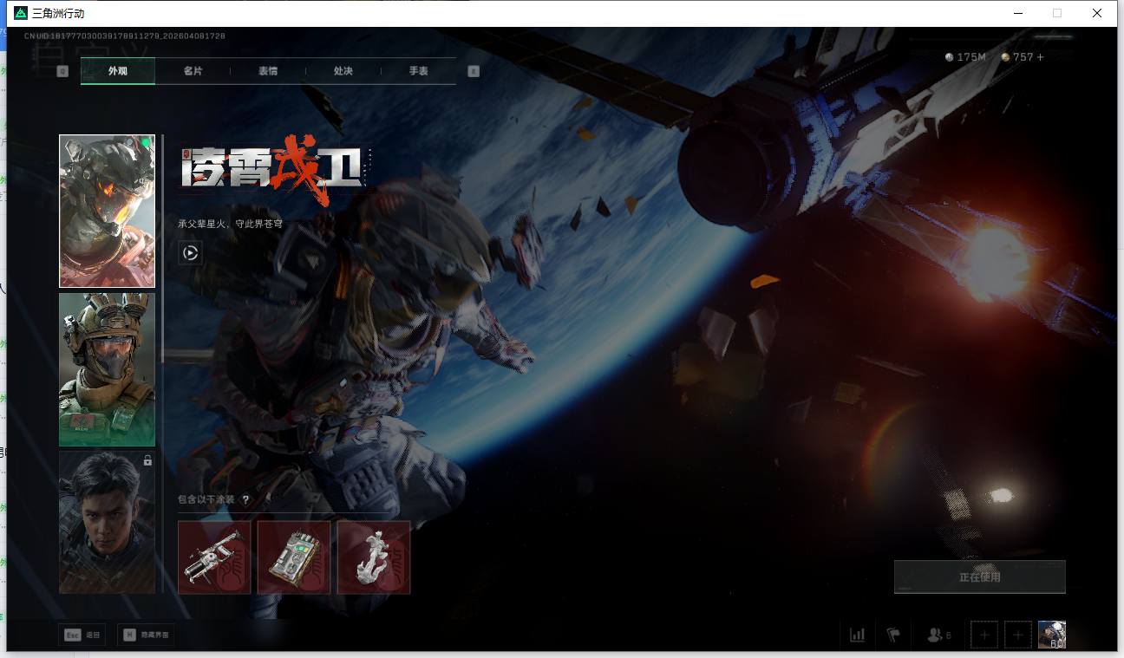Click the plus next to 757 currency
The image size is (1124, 658).
(1041, 57)
